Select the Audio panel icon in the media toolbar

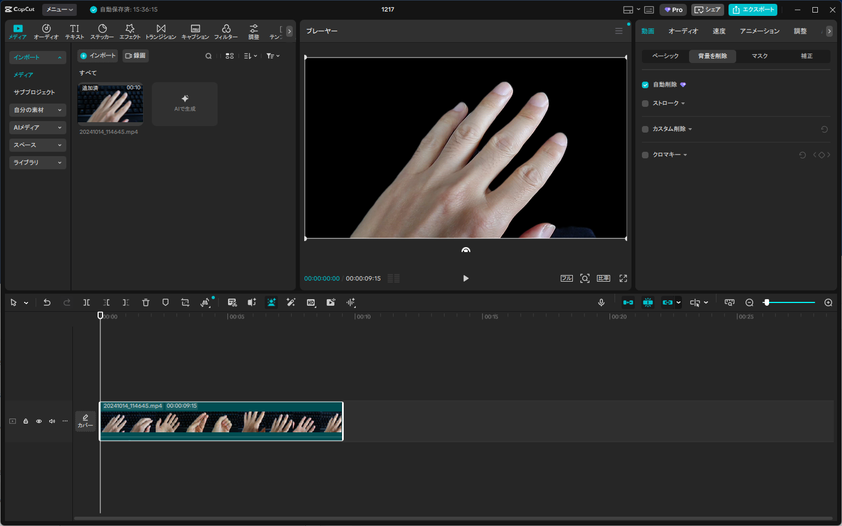[x=46, y=31]
